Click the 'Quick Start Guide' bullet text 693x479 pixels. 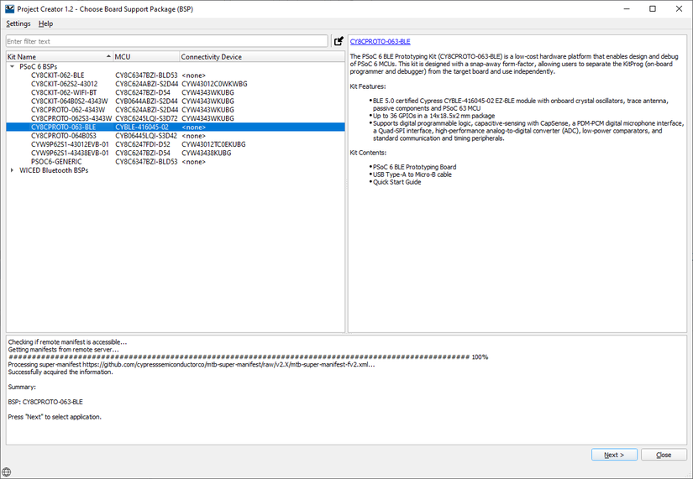396,182
